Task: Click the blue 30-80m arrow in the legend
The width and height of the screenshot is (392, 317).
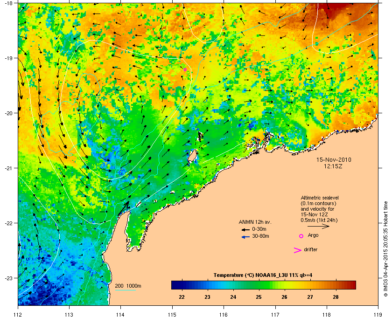Action: [246, 237]
